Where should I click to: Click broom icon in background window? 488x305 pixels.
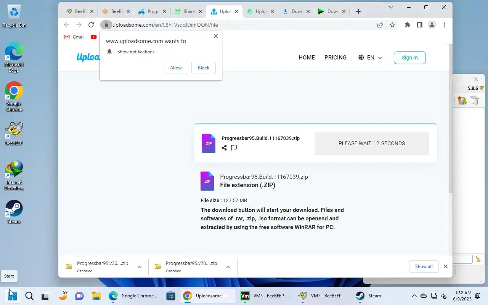pos(478,259)
